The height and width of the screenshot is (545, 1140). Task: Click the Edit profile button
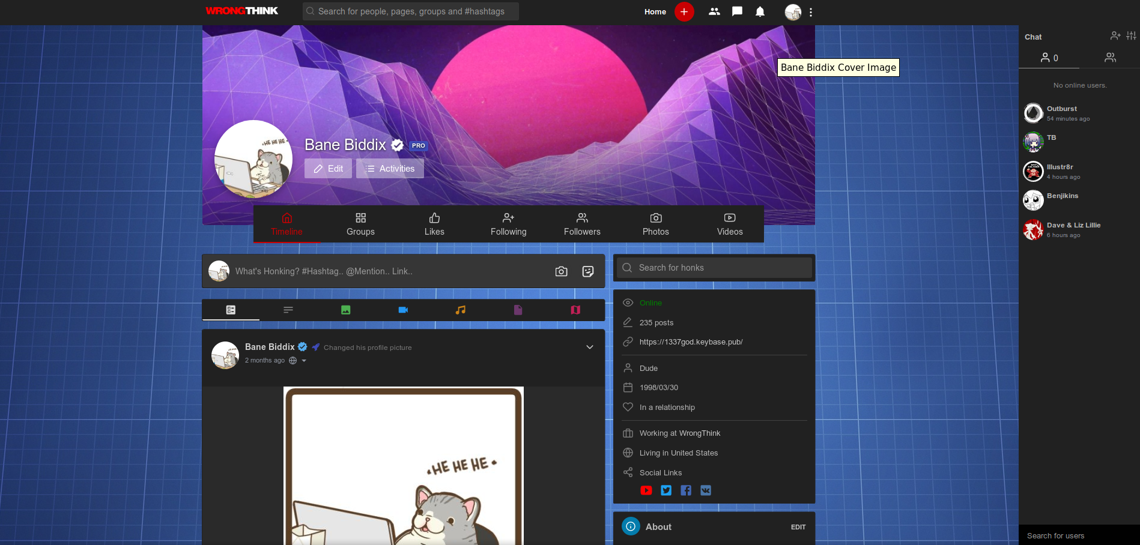click(x=328, y=169)
